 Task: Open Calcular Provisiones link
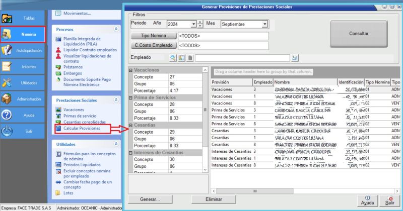click(x=82, y=129)
